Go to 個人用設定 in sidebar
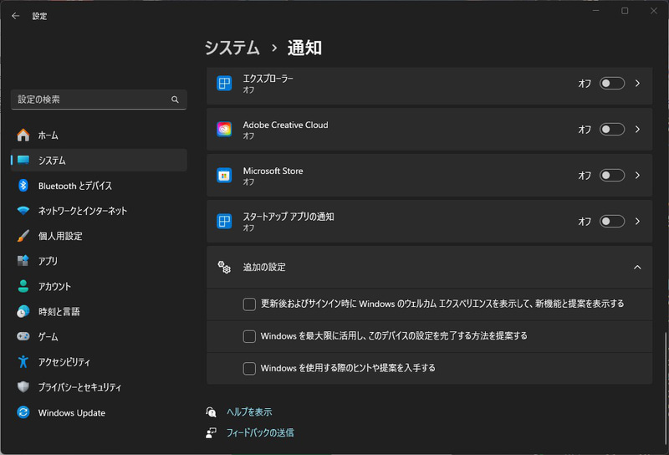Image resolution: width=669 pixels, height=455 pixels. [x=99, y=236]
